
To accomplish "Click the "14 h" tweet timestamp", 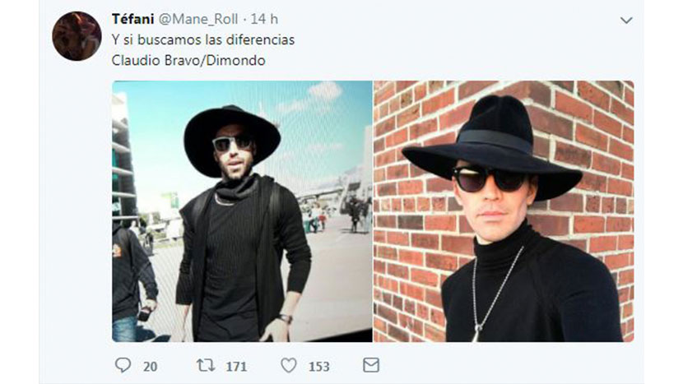I will 264,19.
